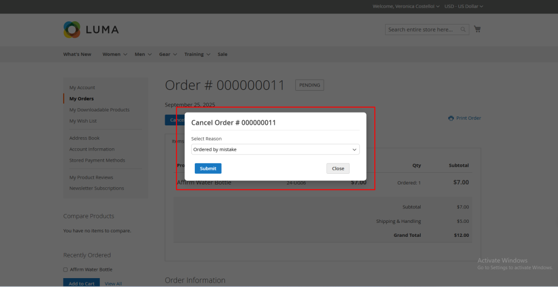Select My Orders in sidebar

point(81,99)
